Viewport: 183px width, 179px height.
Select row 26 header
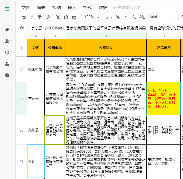pos(21,130)
